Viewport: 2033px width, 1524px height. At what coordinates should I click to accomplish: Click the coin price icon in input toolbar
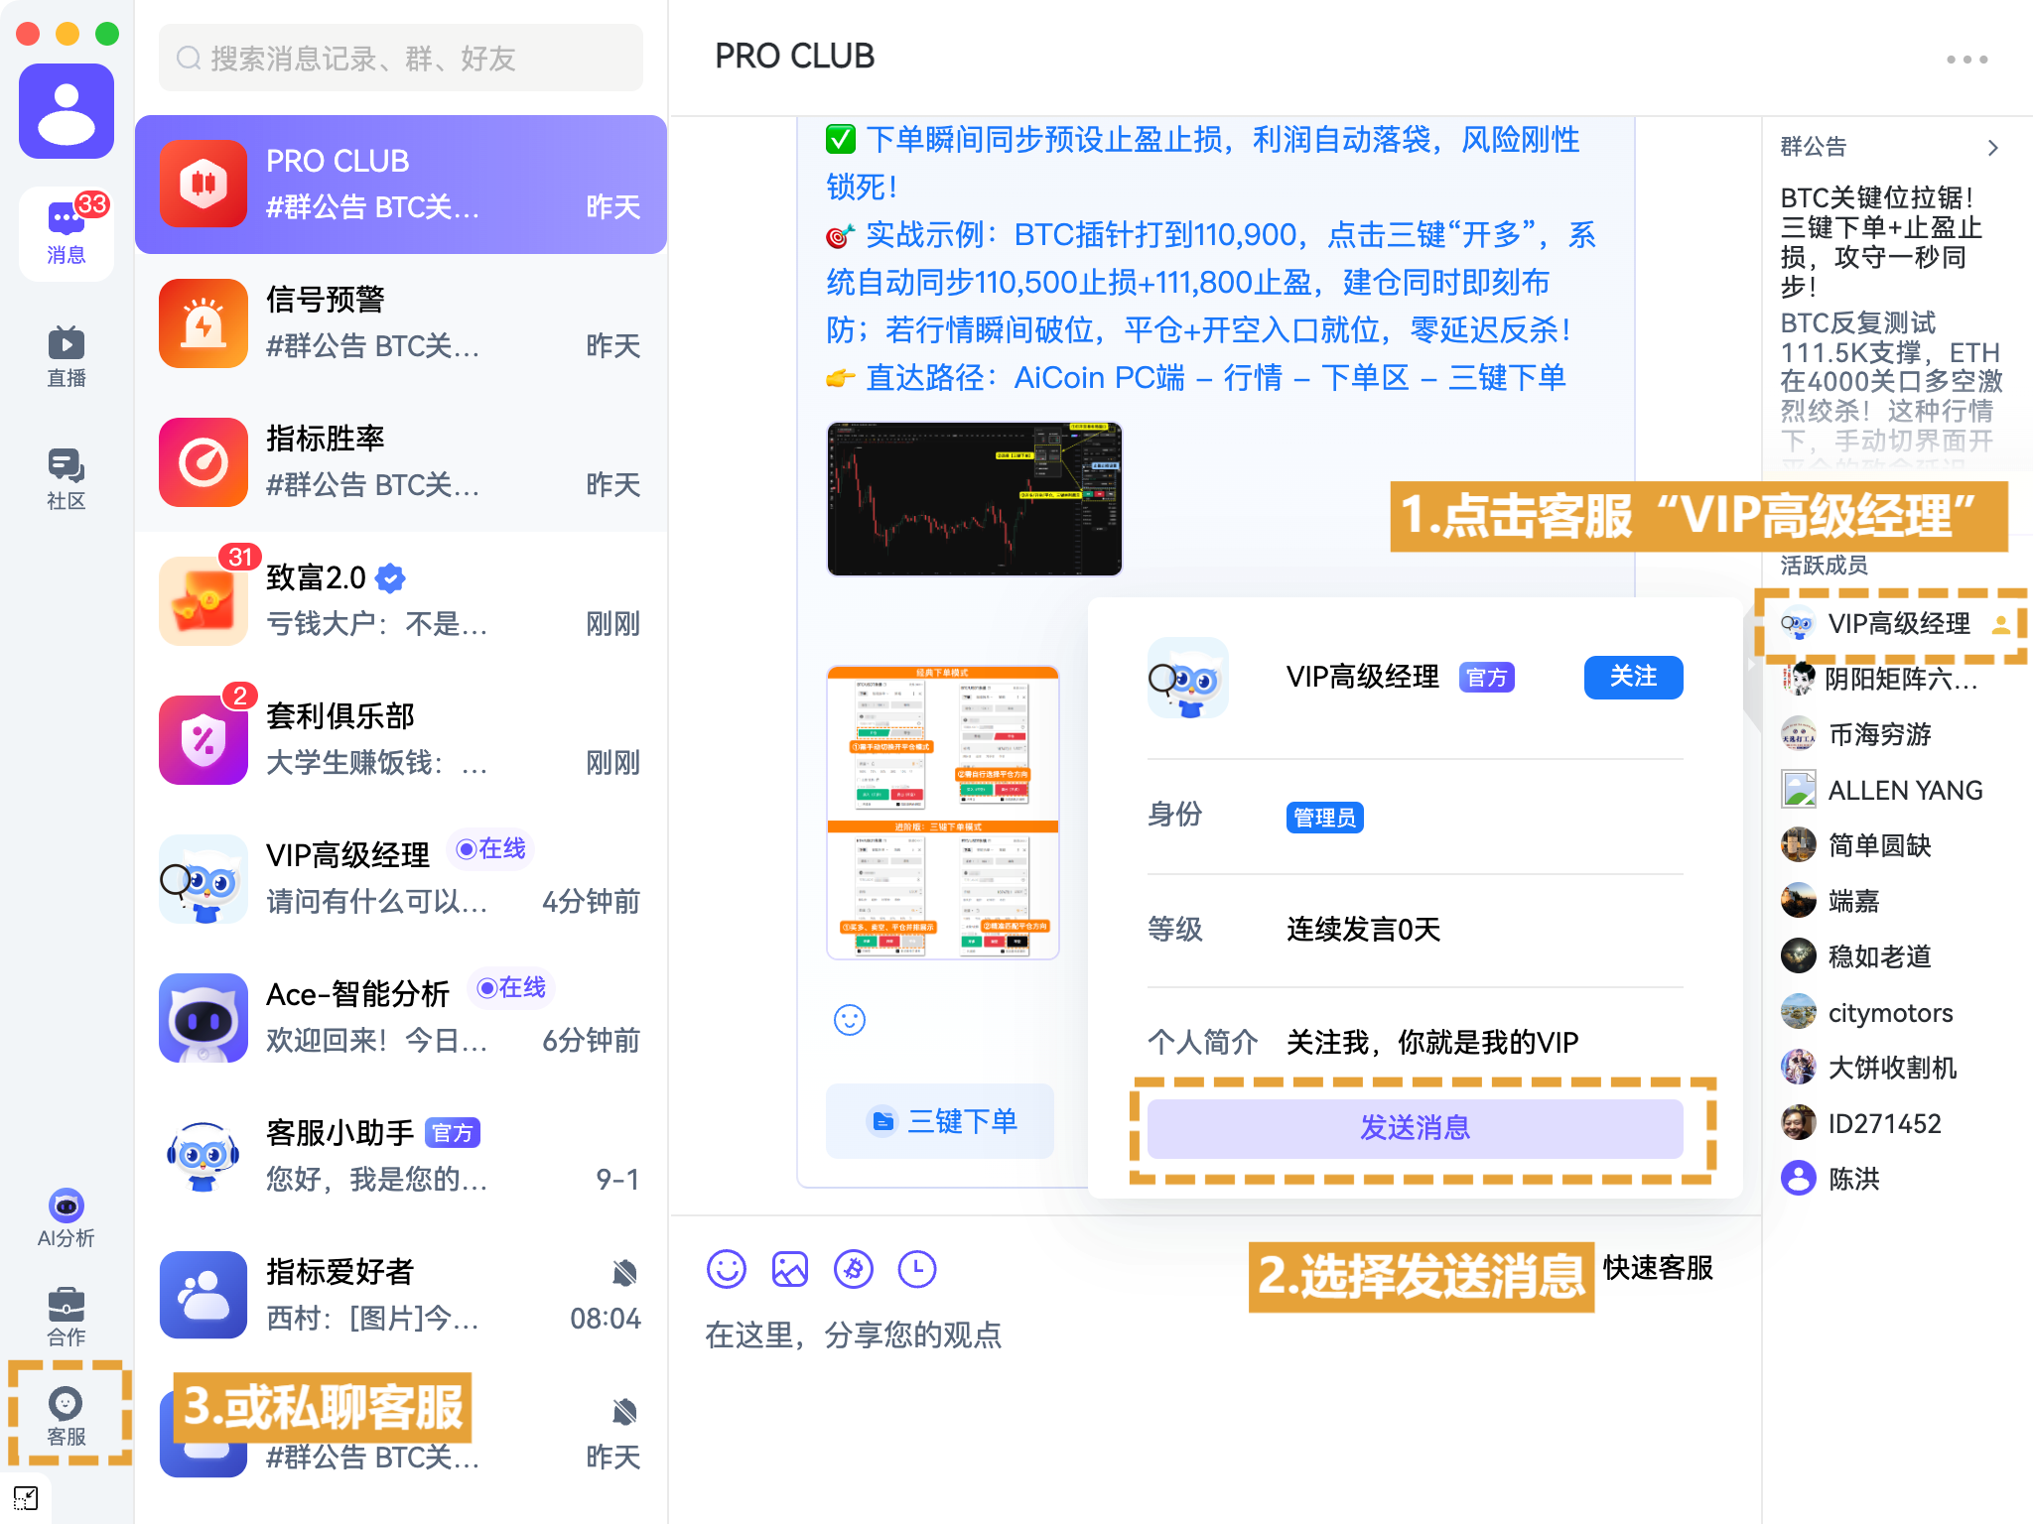click(x=853, y=1268)
